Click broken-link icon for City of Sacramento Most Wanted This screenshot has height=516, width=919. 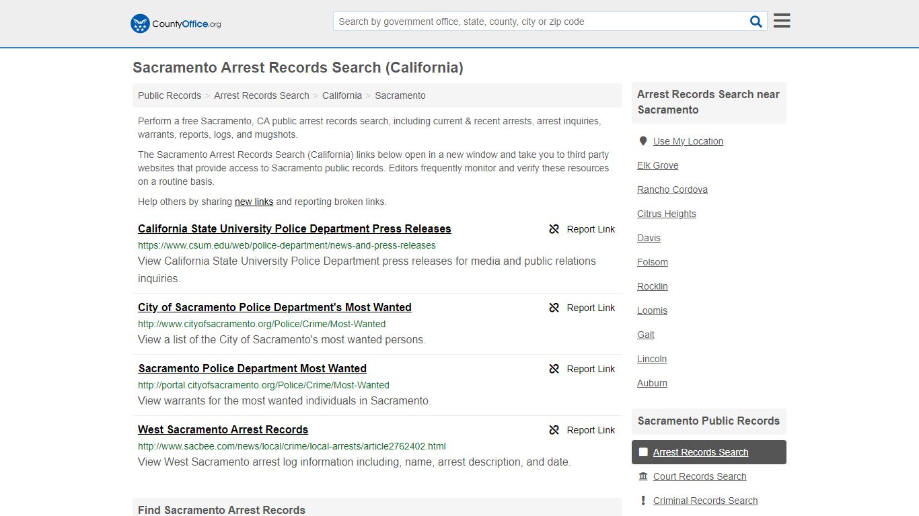point(554,308)
